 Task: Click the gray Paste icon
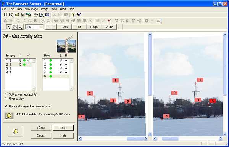tap(66, 15)
